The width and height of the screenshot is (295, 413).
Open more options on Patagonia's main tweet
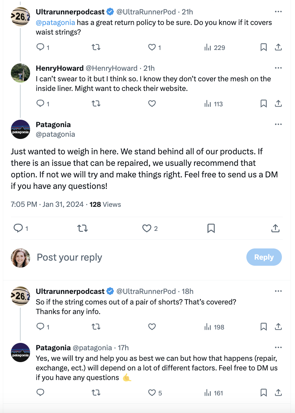coord(278,124)
